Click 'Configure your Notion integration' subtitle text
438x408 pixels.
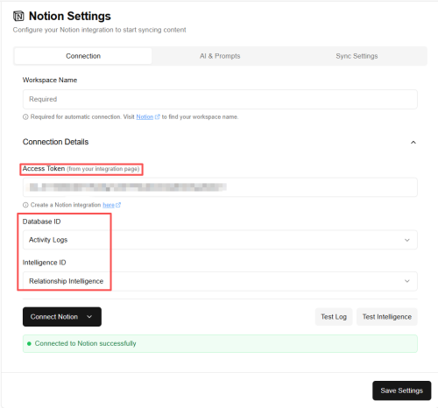(99, 30)
